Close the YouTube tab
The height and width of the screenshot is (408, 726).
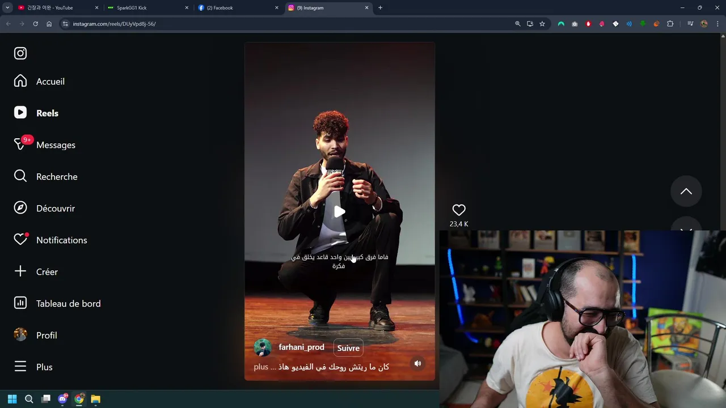click(96, 8)
